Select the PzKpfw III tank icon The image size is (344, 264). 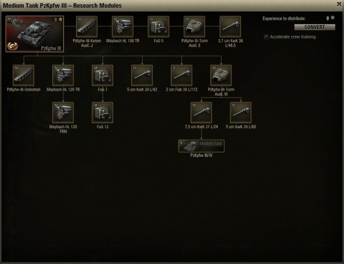coord(35,34)
